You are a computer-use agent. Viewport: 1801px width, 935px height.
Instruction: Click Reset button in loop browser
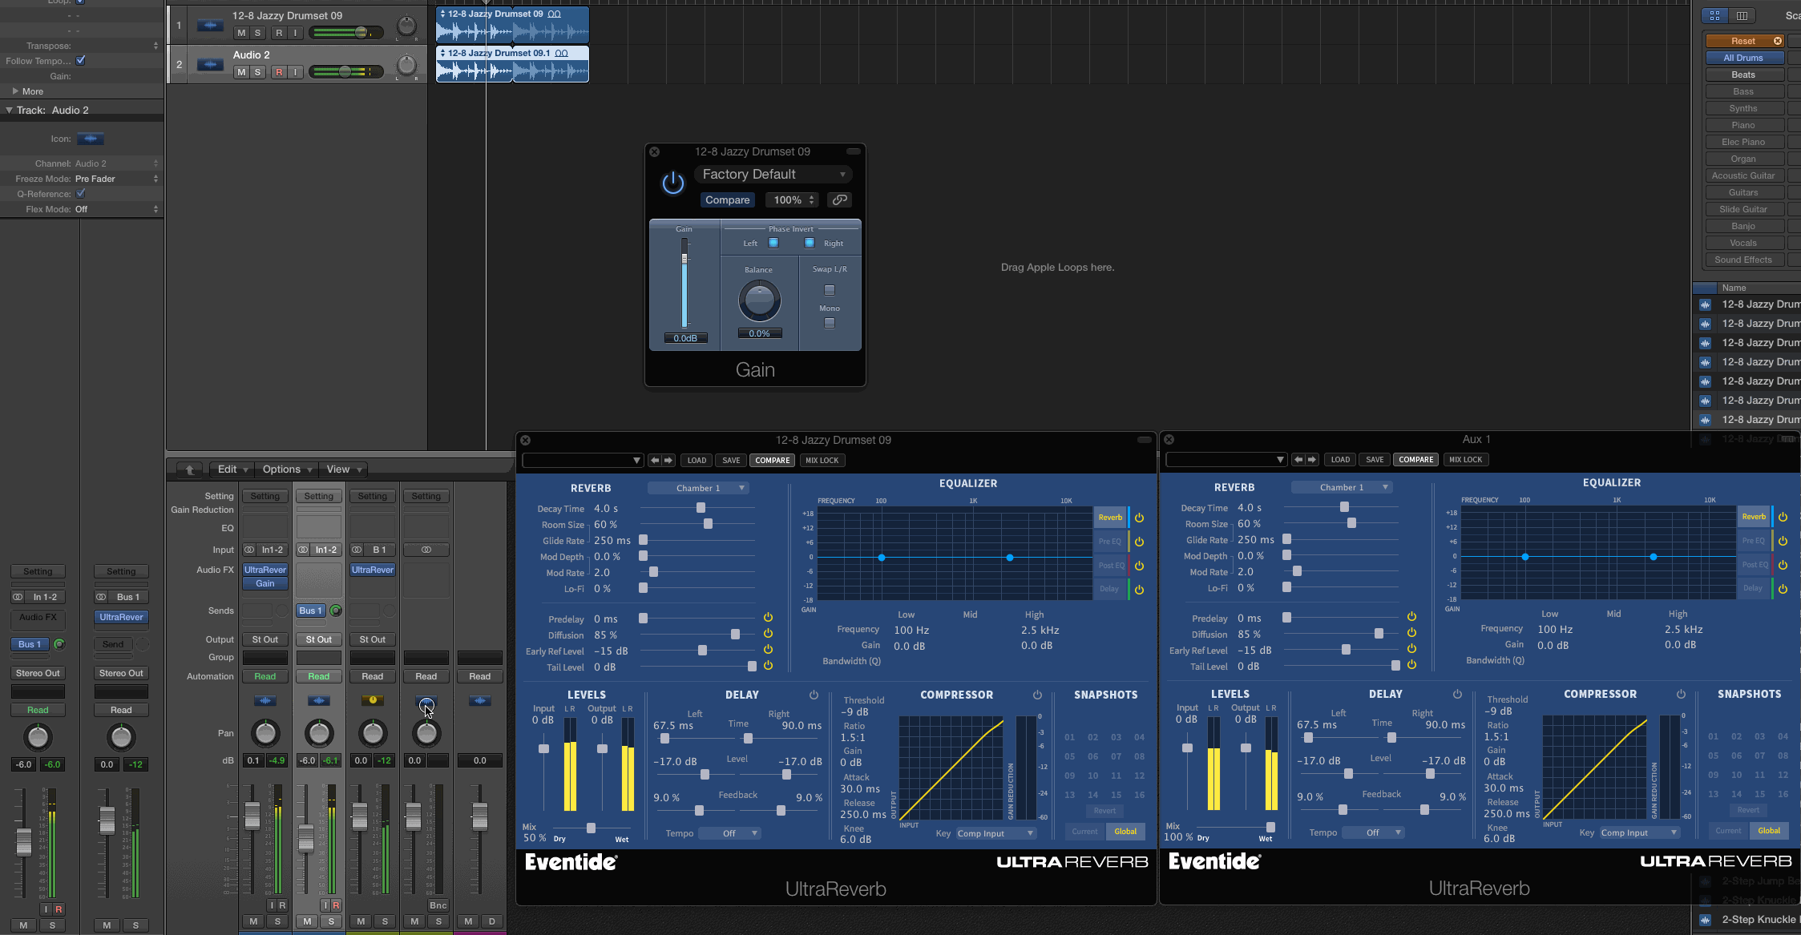point(1742,41)
